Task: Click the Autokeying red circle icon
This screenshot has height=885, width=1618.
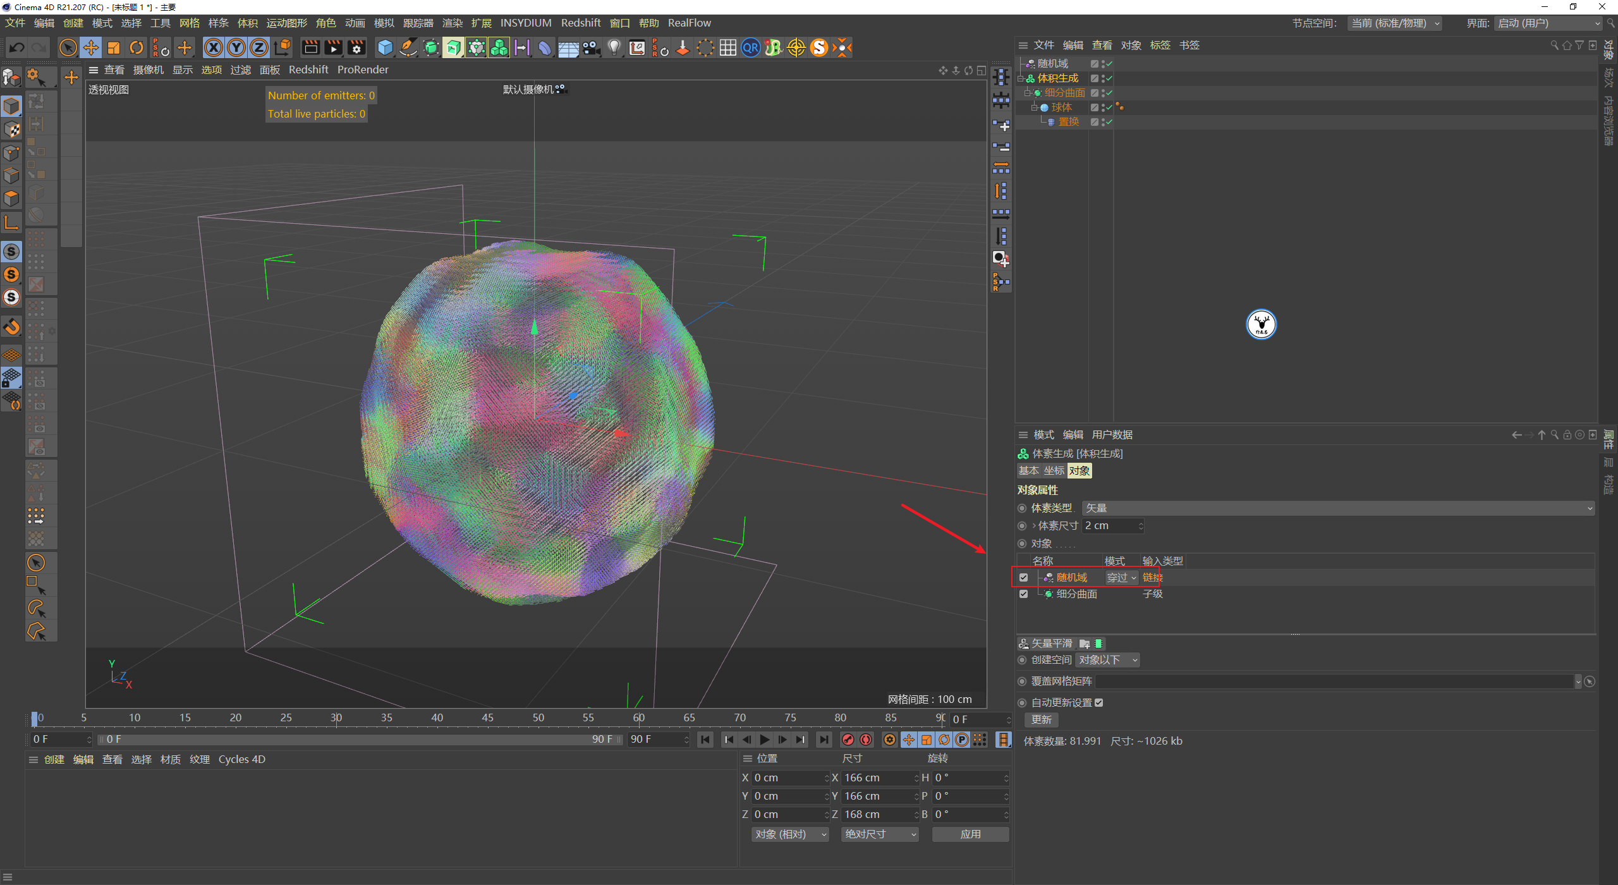Action: coord(866,740)
